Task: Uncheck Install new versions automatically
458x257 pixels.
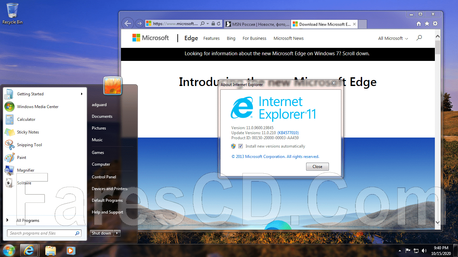Action: [240, 146]
